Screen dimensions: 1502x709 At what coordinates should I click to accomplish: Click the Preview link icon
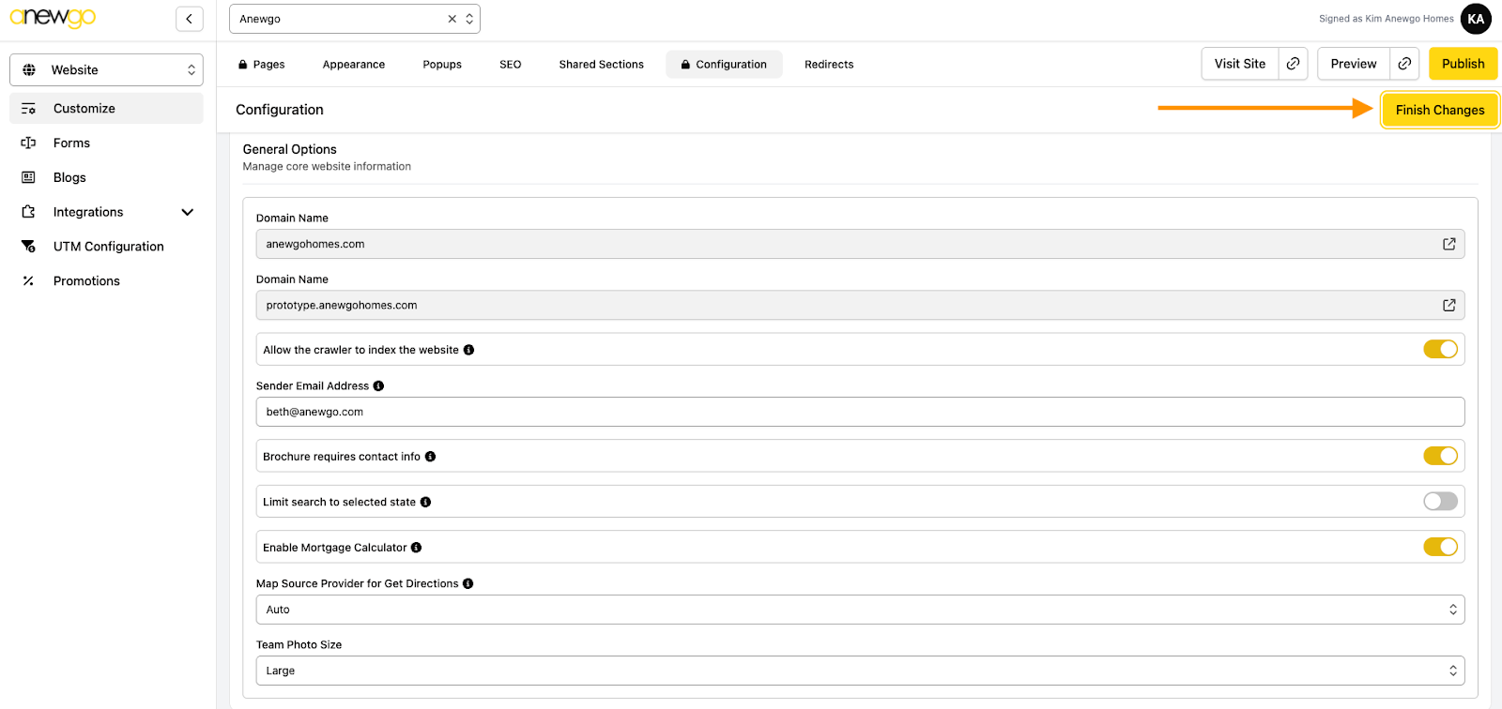pos(1404,64)
